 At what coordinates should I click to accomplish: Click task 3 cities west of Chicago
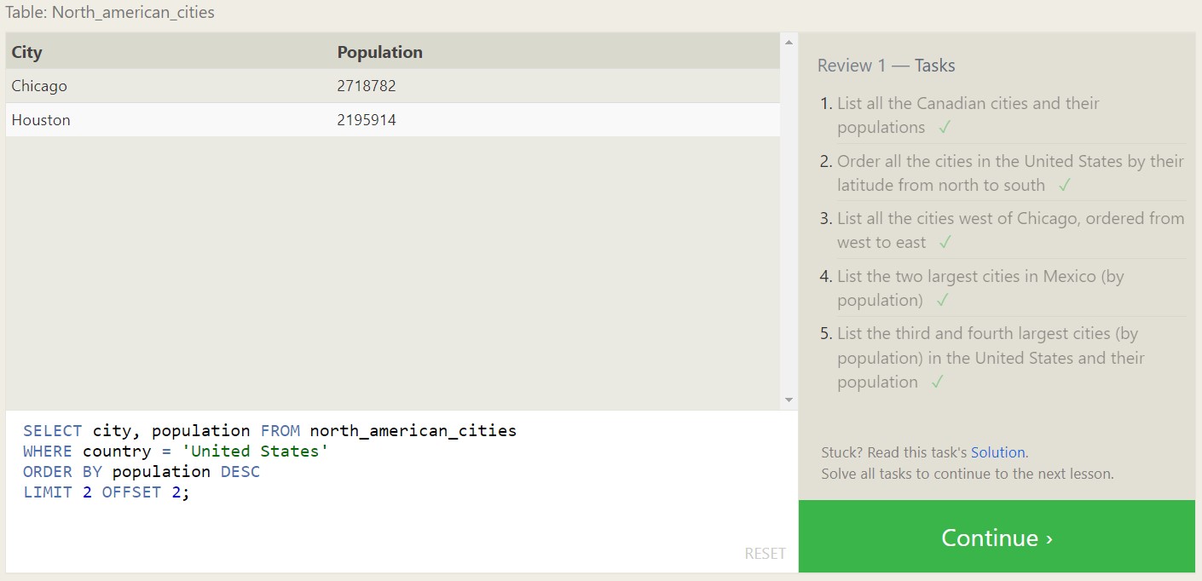(1010, 230)
